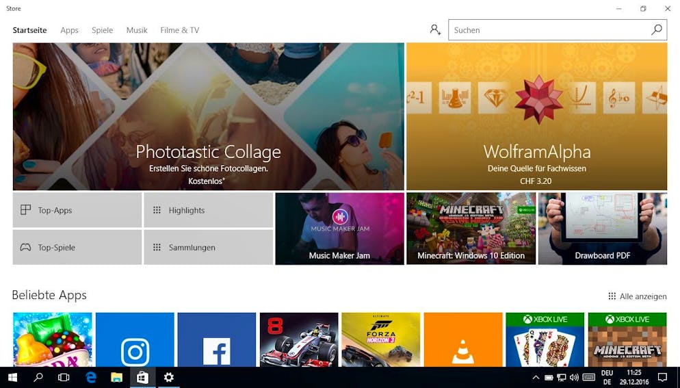This screenshot has height=388, width=680.
Task: Click the battery tray icon
Action: click(x=549, y=378)
